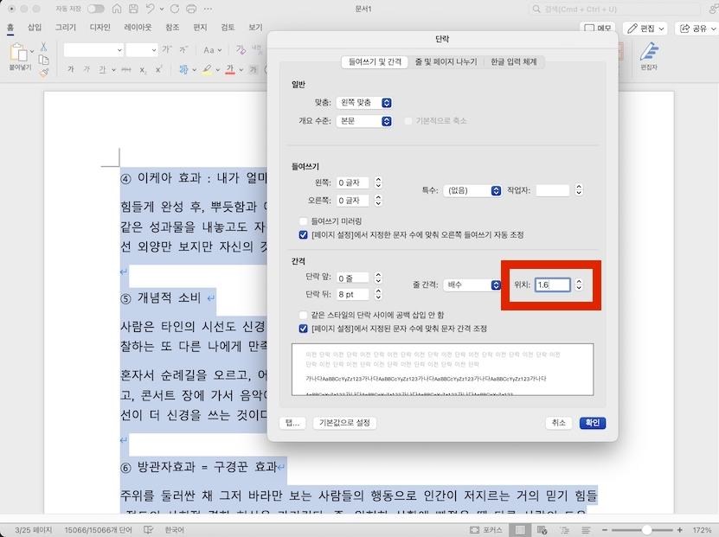
Task: Click the underline 가 icon
Action: tap(102, 69)
